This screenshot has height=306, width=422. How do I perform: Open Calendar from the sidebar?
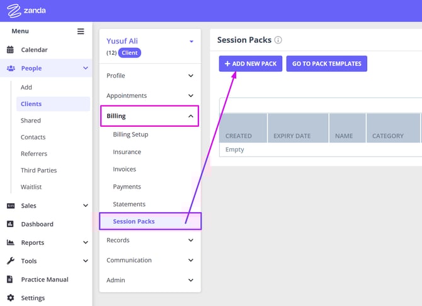[x=34, y=50]
